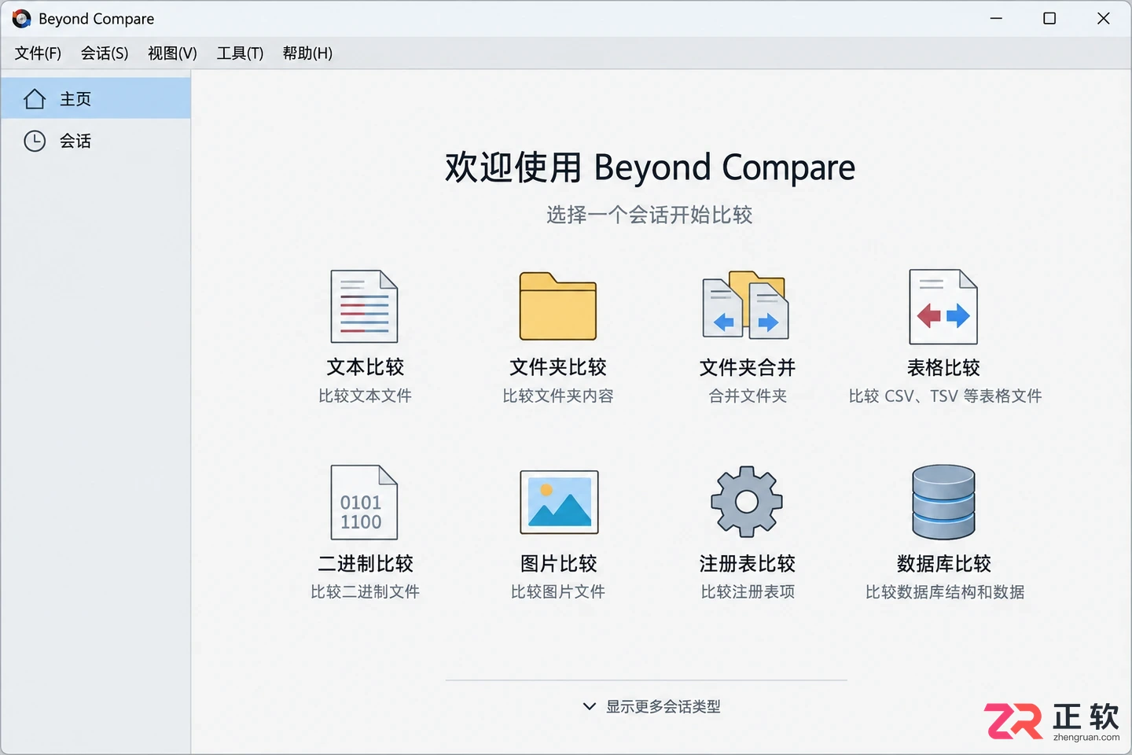The image size is (1132, 755).
Task: Click the 文件夹比较 label
Action: (558, 367)
